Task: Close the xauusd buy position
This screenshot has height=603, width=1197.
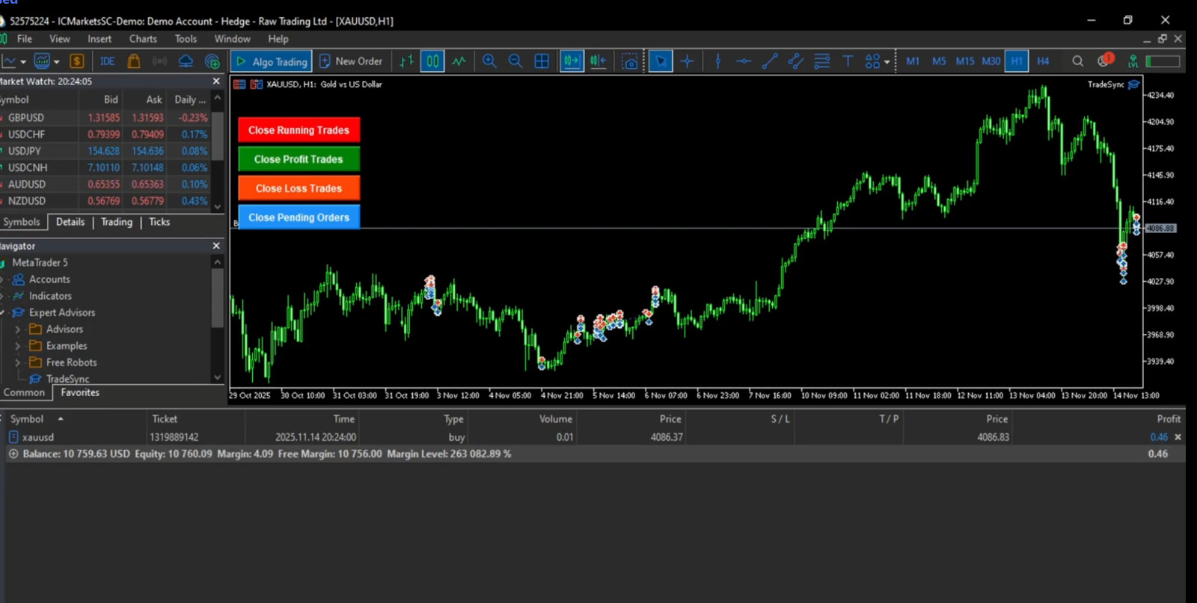Action: pyautogui.click(x=1178, y=437)
